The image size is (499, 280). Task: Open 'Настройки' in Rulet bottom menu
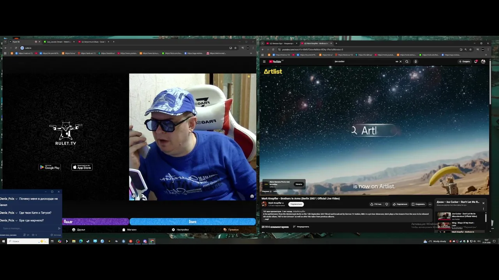click(180, 230)
